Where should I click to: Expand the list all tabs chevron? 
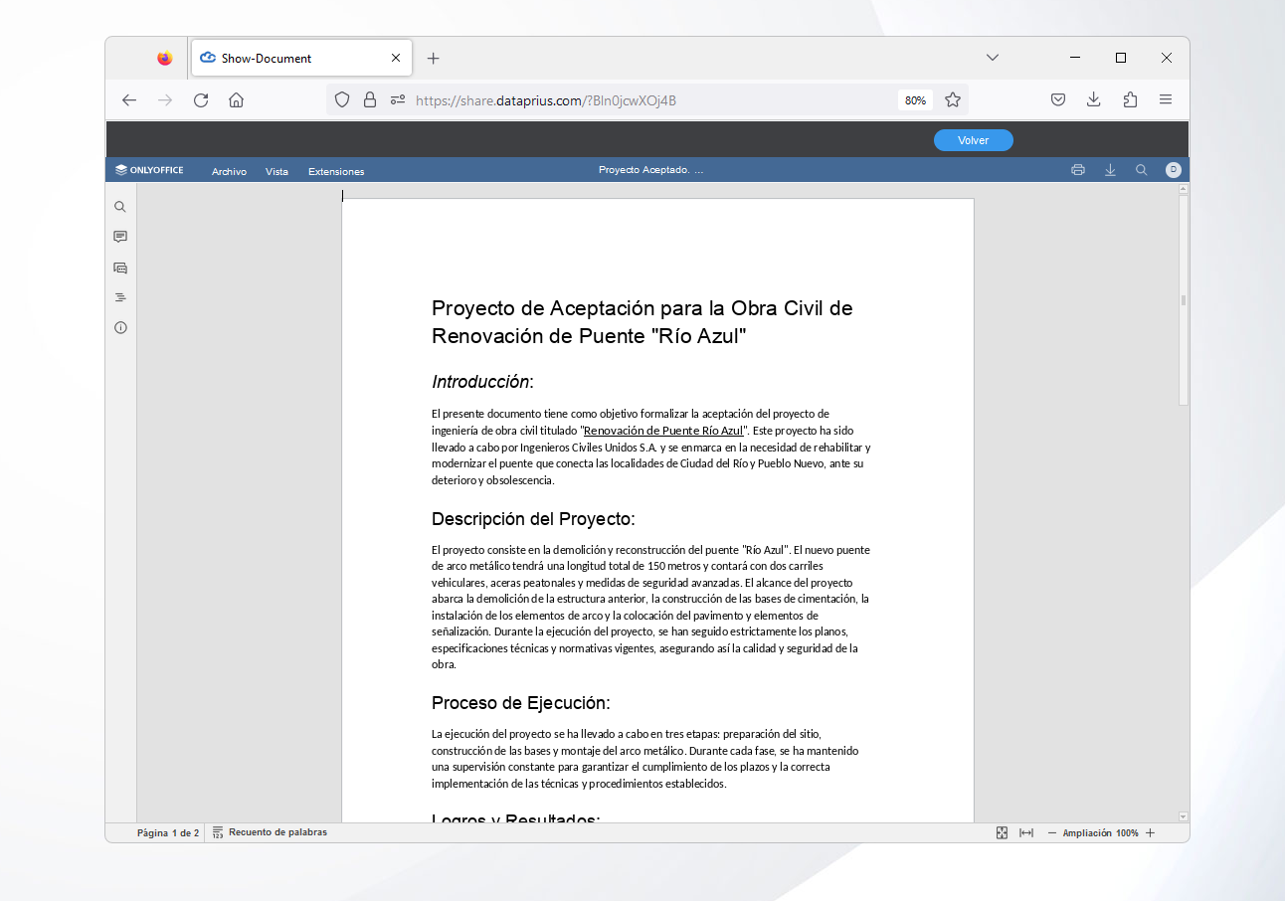tap(992, 58)
